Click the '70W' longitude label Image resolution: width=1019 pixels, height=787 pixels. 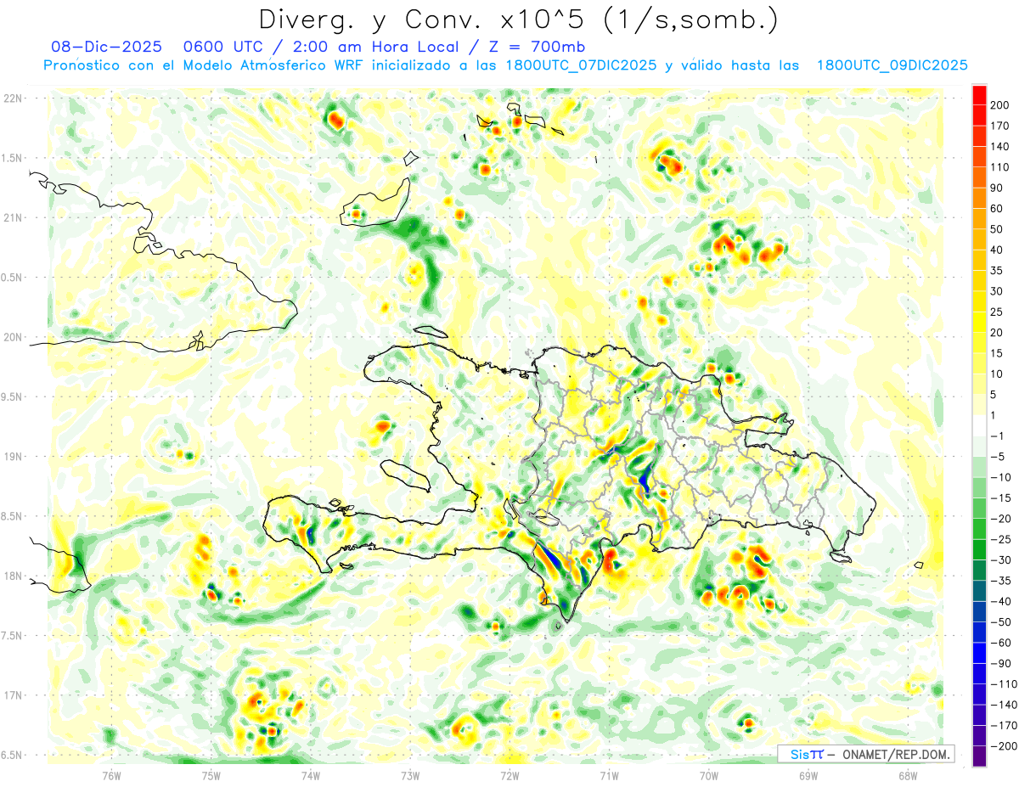pos(709,774)
